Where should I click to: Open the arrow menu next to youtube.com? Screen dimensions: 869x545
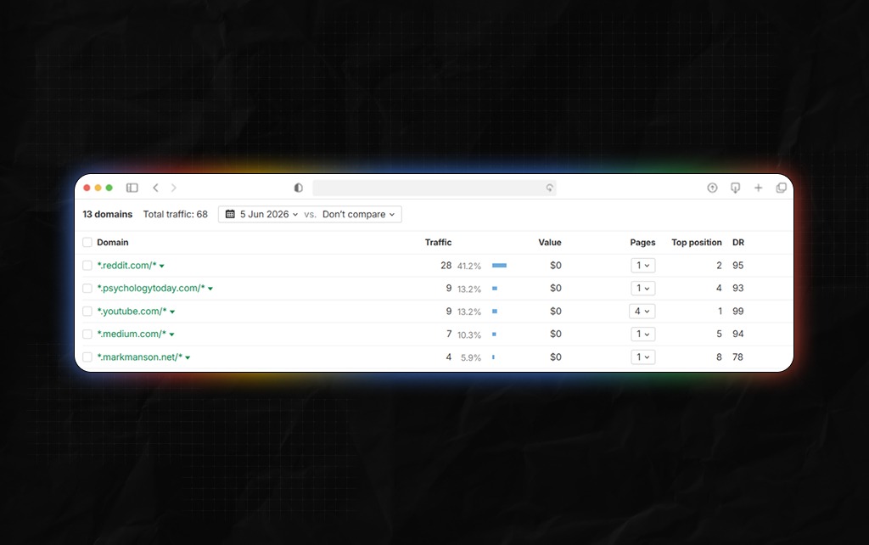coord(172,312)
